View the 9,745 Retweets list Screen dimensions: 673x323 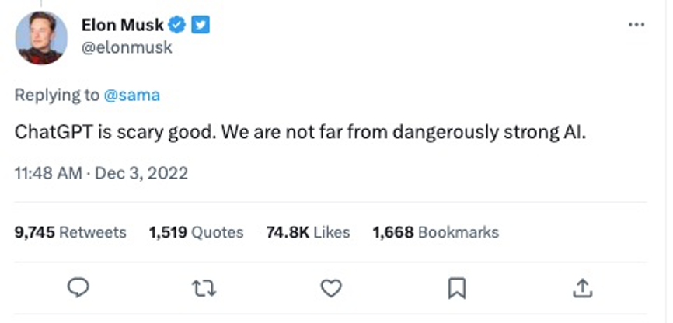click(x=71, y=232)
